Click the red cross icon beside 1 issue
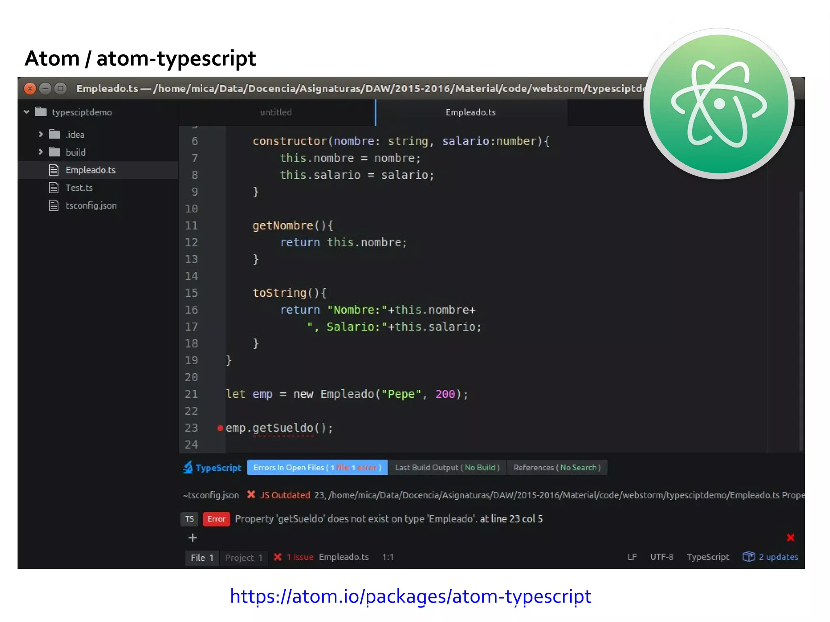Viewport: 830px width, 622px height. [278, 557]
